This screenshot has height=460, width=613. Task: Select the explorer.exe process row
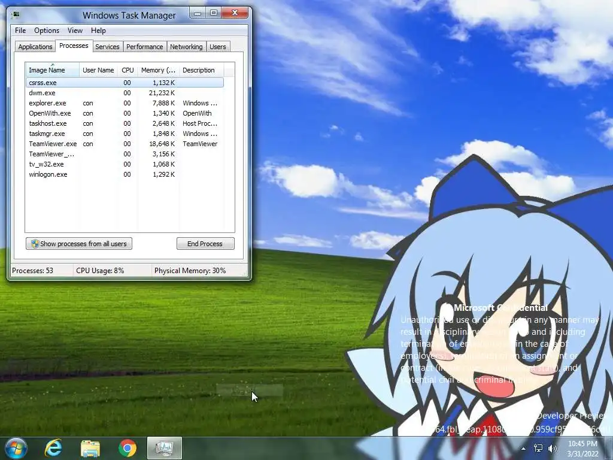pyautogui.click(x=125, y=103)
